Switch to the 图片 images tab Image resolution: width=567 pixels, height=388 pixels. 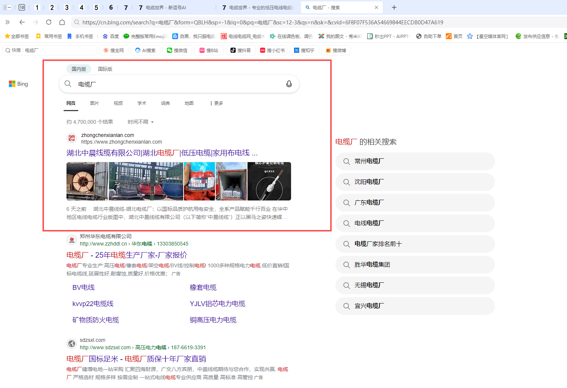(95, 103)
